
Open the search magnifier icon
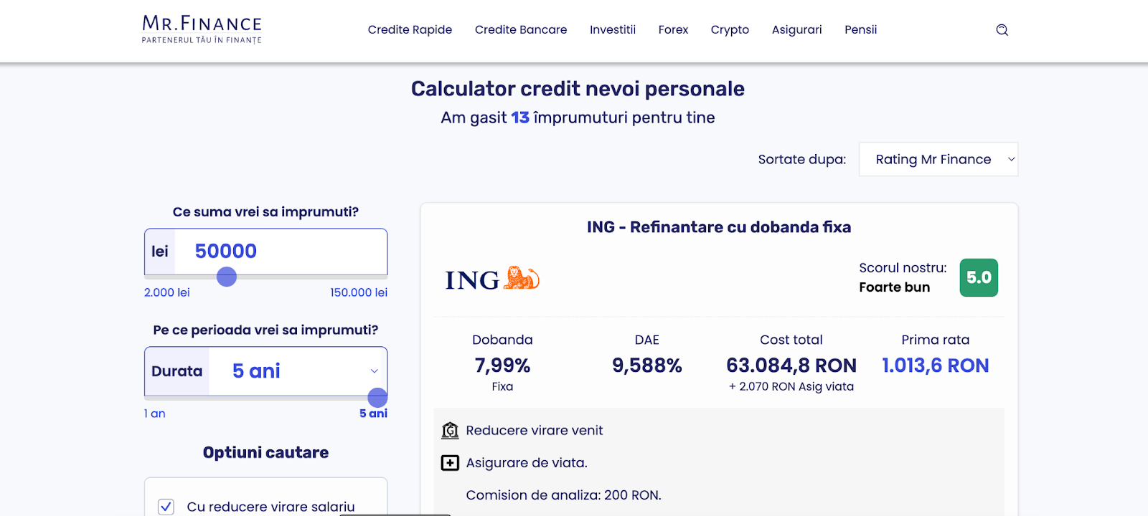[1002, 30]
